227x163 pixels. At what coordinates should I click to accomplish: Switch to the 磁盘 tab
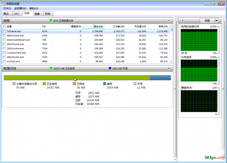[x=38, y=13]
